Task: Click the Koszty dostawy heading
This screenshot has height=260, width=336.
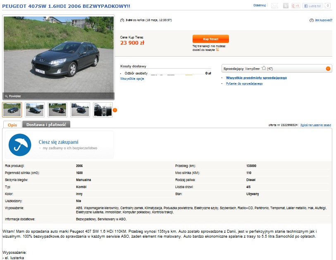Action: (133, 66)
